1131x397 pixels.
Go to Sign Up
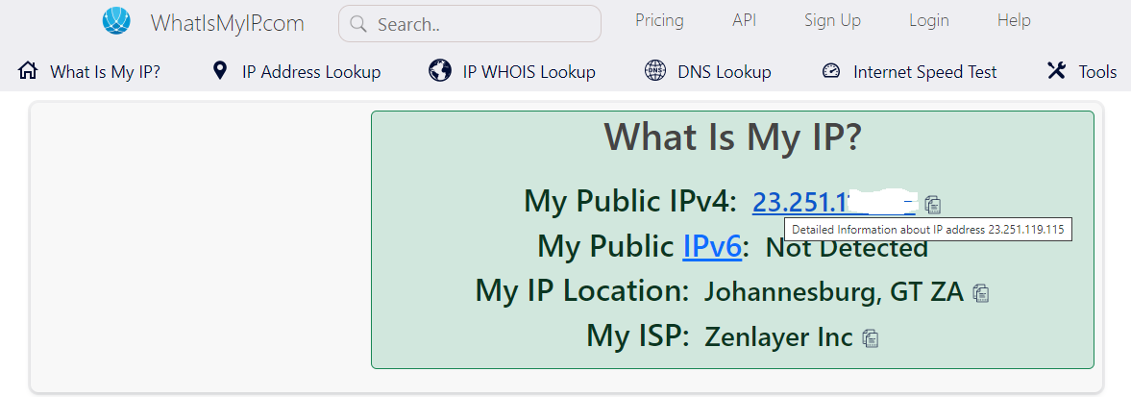click(832, 21)
